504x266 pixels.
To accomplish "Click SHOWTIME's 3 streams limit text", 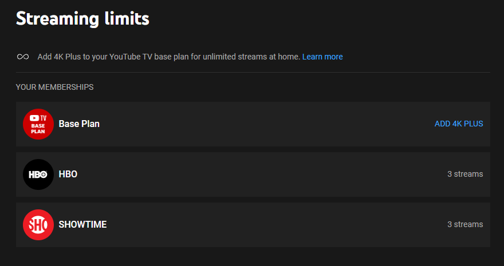I will tap(464, 224).
